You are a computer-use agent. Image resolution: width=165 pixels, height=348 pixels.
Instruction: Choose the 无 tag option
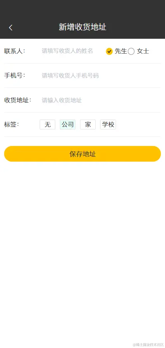47,125
